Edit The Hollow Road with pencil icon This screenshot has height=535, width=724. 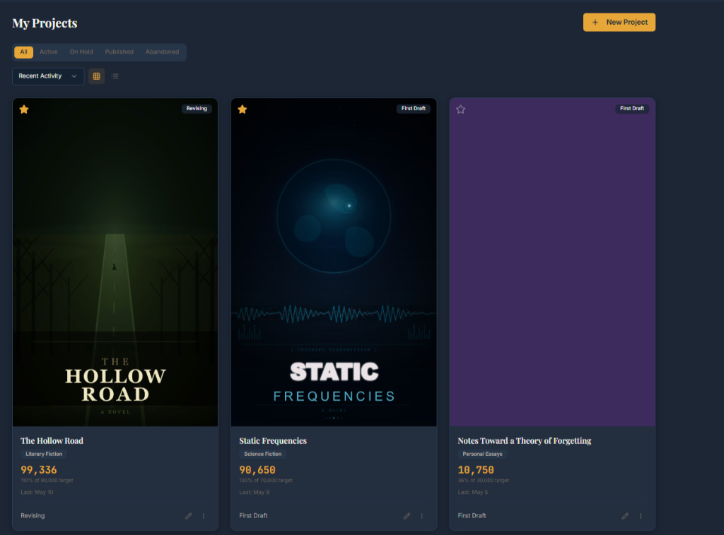click(x=188, y=516)
